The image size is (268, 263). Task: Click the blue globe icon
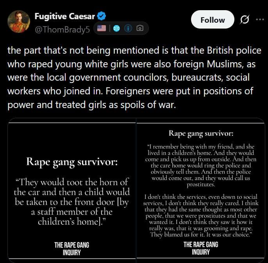click(116, 28)
